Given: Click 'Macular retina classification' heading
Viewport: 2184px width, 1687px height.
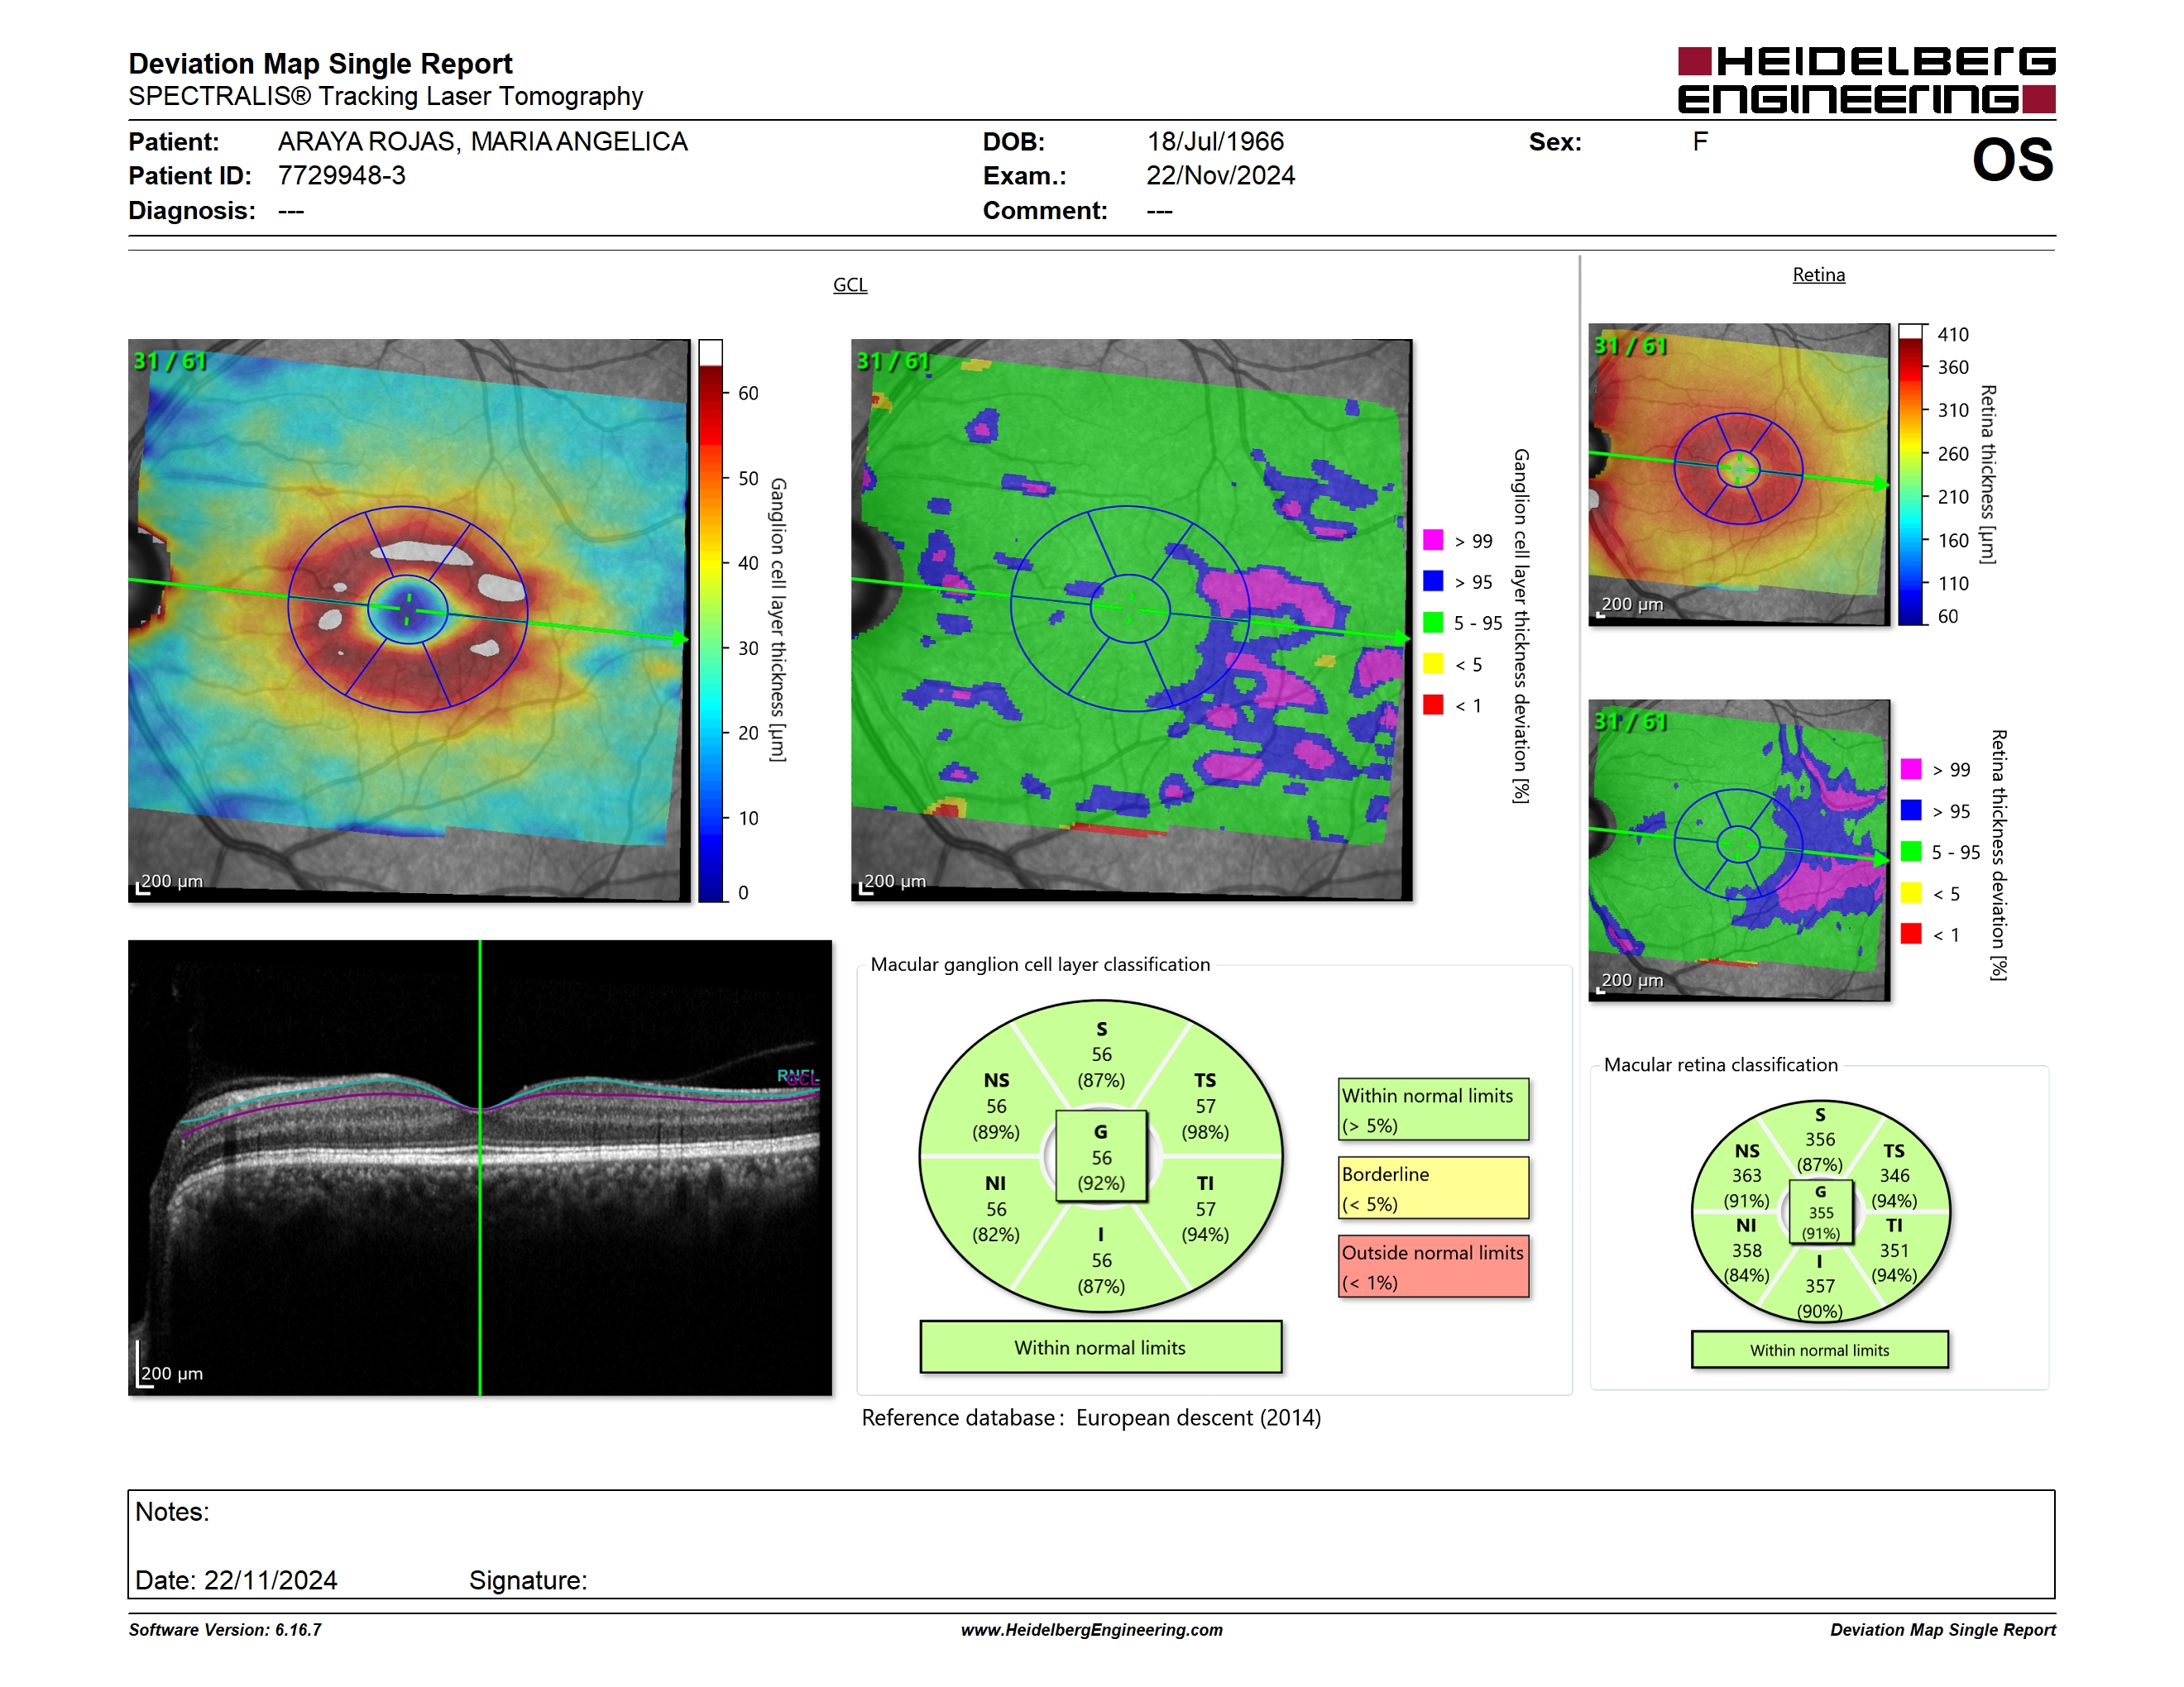Looking at the screenshot, I should pyautogui.click(x=1721, y=1065).
